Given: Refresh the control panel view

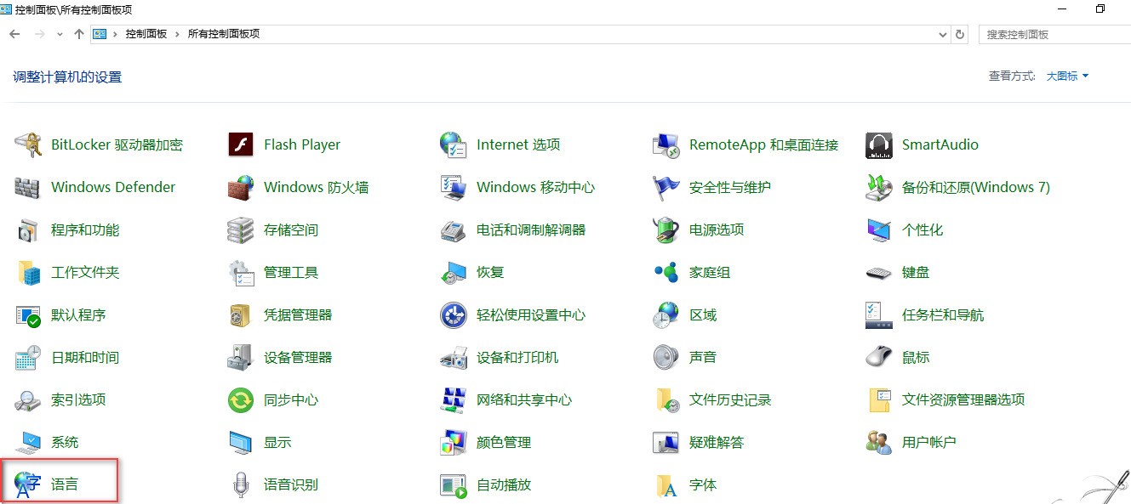Looking at the screenshot, I should 961,34.
